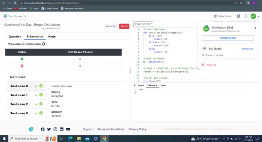Select Test case 0
The width and height of the screenshot is (262, 142).
point(27,86)
